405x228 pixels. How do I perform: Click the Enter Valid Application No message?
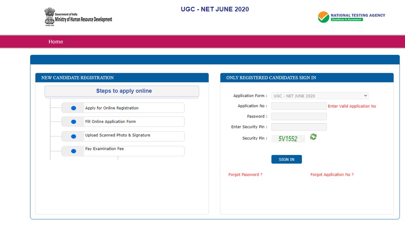coord(352,106)
